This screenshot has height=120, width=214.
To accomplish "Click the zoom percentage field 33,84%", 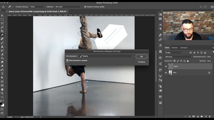I will 10,117.
